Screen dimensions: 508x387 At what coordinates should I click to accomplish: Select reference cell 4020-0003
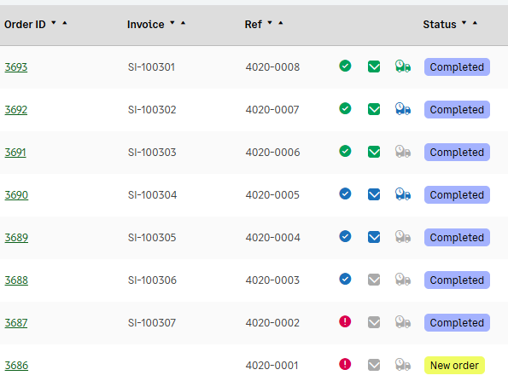[x=272, y=280]
